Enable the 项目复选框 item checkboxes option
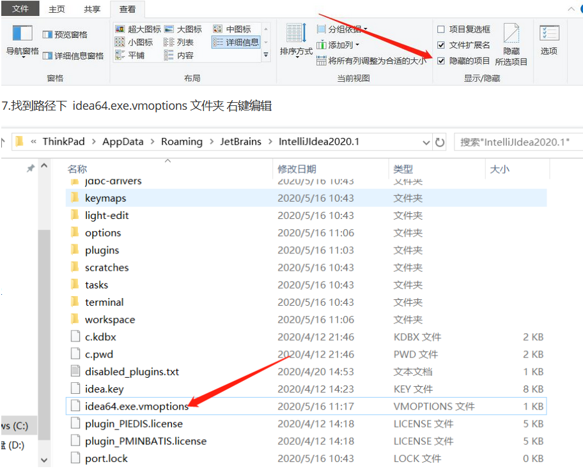This screenshot has width=583, height=471. pos(441,29)
